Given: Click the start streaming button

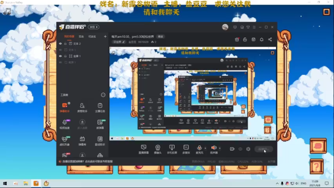Looking at the screenshot, I should click(x=264, y=149).
